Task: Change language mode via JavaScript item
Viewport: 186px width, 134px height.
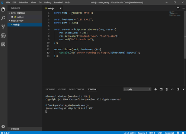Action: pos(169,133)
